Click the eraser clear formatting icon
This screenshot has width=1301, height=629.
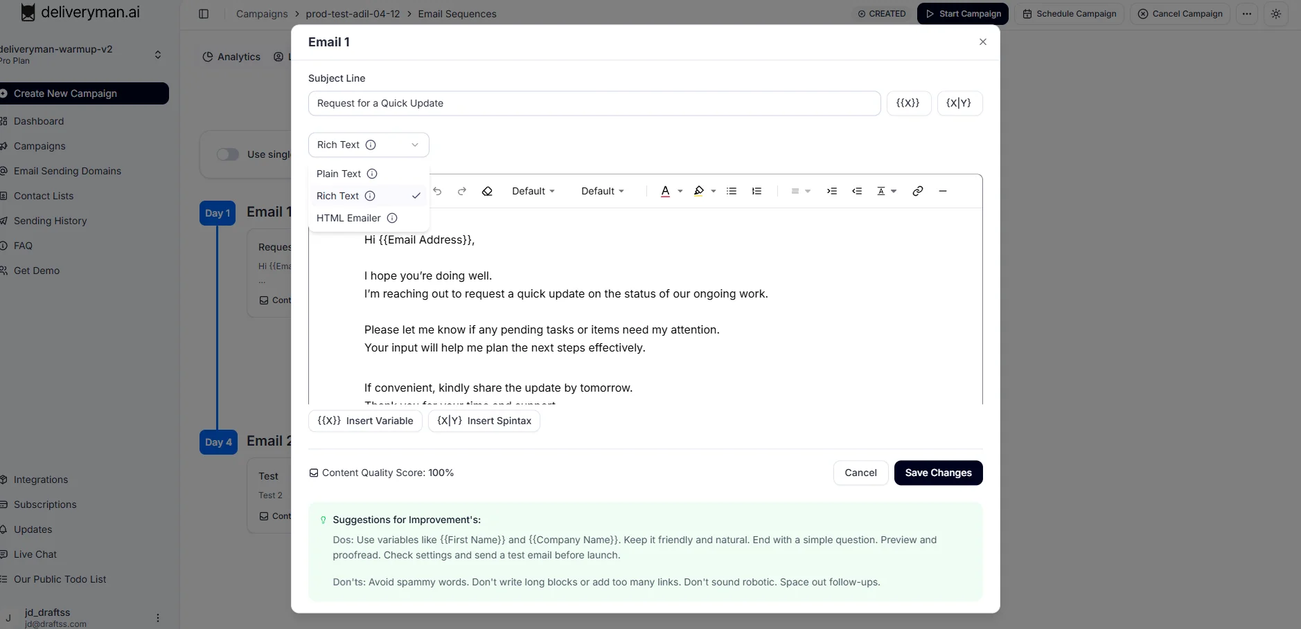[x=487, y=191]
